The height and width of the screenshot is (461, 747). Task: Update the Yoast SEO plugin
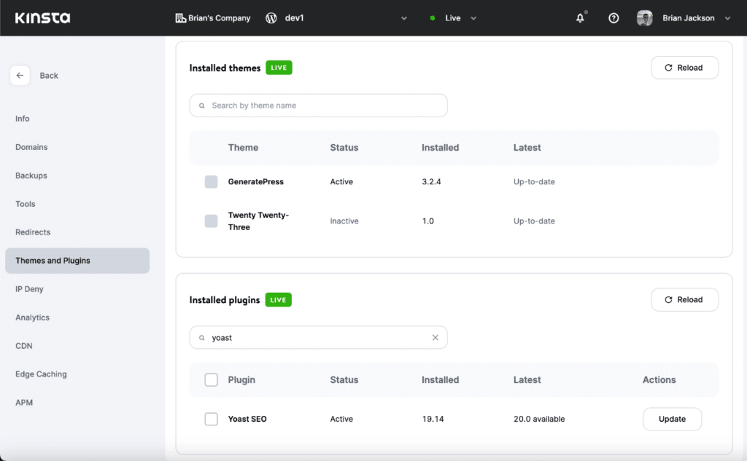[x=672, y=419]
